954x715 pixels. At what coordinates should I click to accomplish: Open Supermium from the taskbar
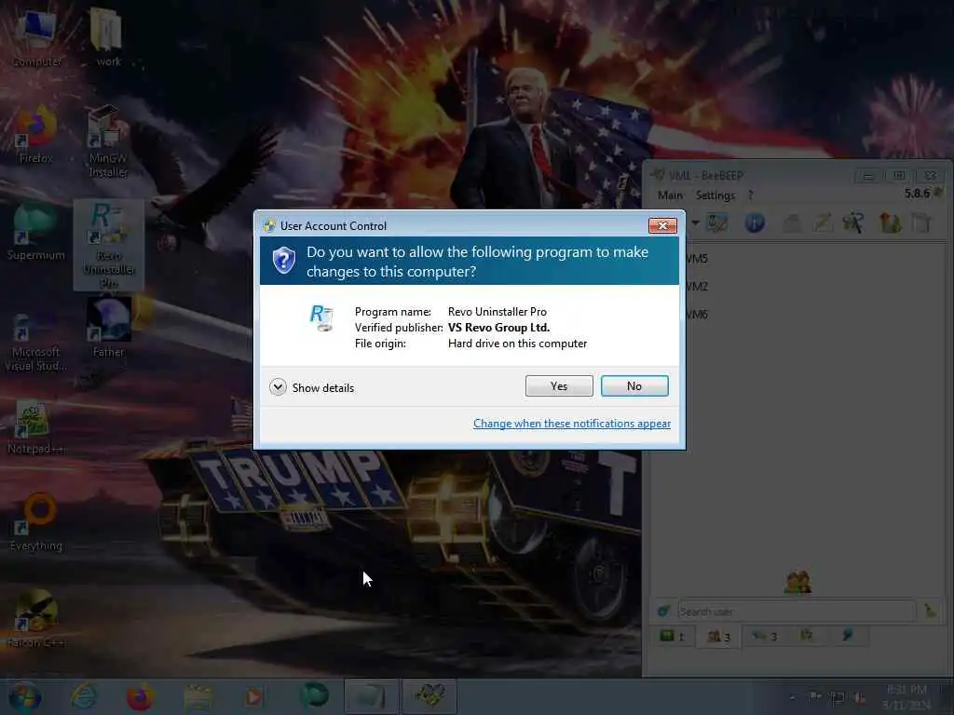coord(314,696)
